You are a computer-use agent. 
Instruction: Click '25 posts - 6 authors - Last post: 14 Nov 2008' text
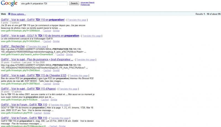(x=23, y=62)
